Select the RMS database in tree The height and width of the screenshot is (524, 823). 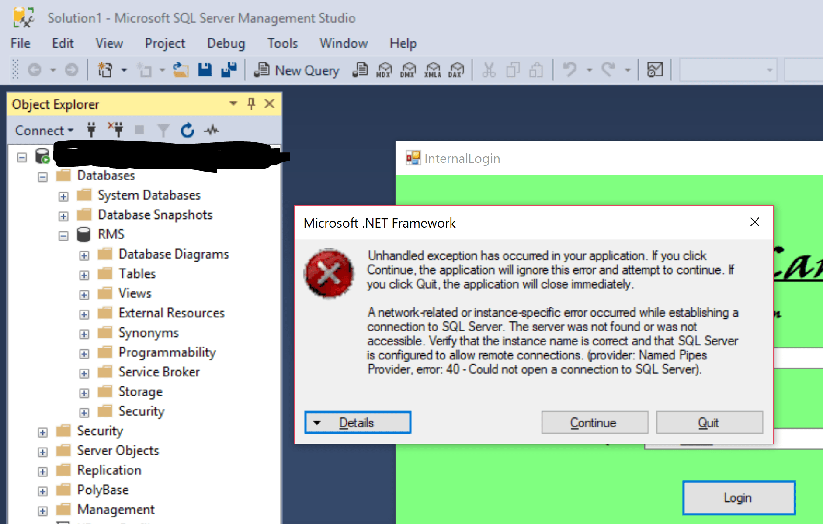pos(111,234)
